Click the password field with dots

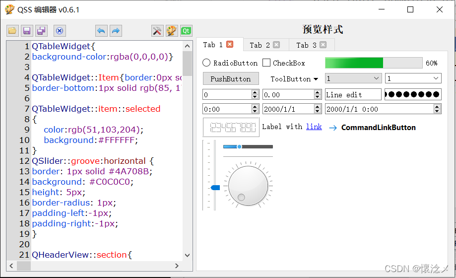click(413, 94)
